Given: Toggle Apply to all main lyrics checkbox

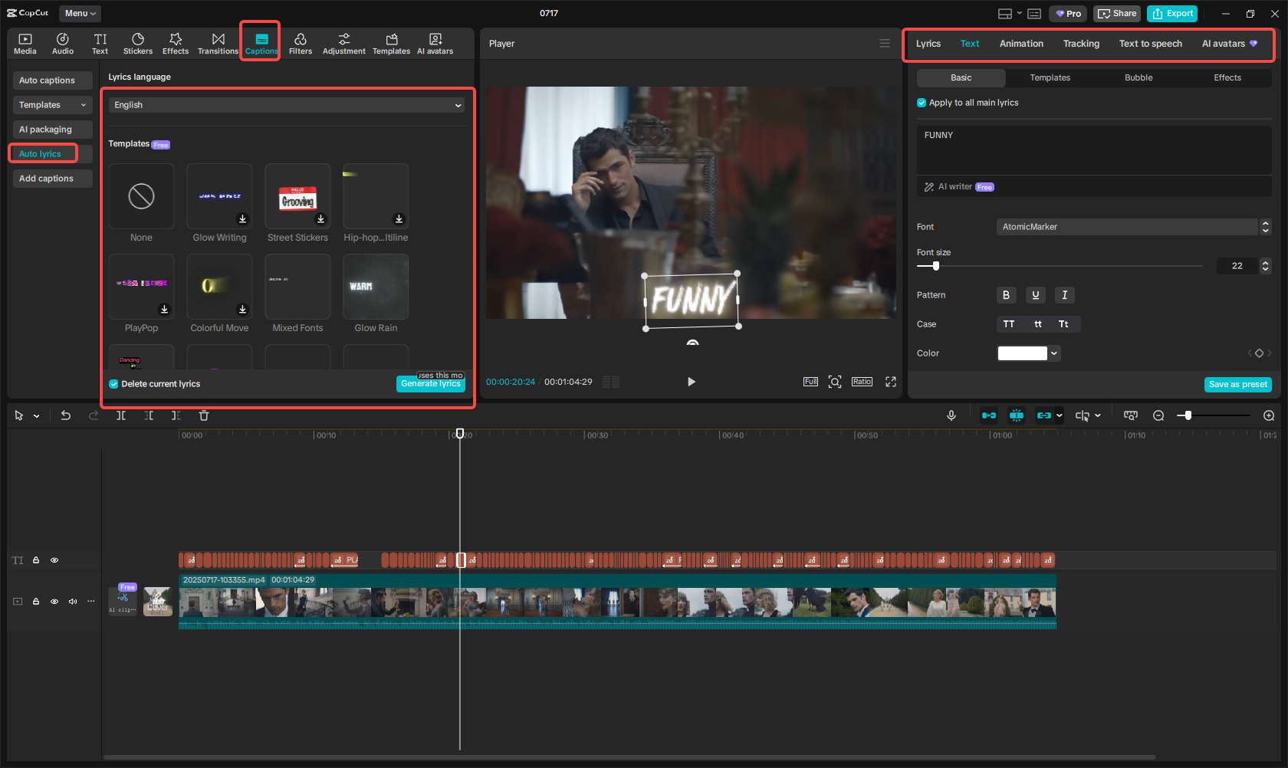Looking at the screenshot, I should coord(922,103).
